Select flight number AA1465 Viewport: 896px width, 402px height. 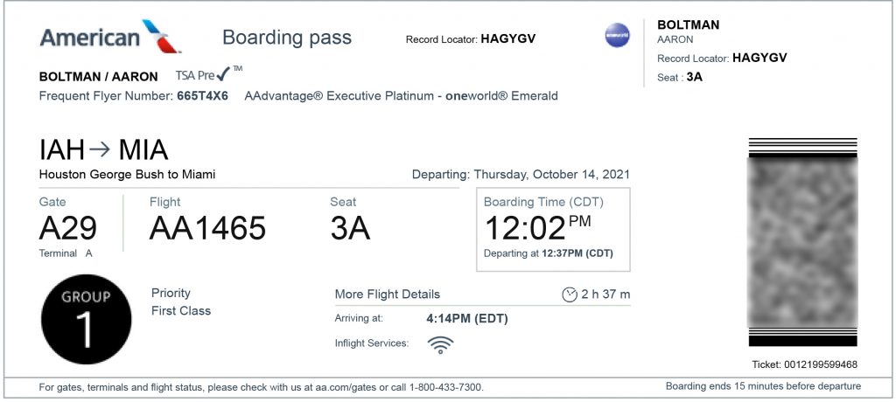pyautogui.click(x=207, y=228)
